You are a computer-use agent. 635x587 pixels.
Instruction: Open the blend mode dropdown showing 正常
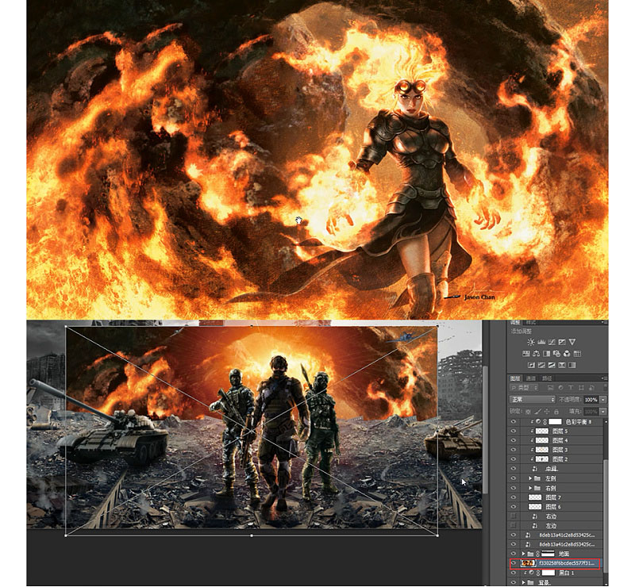click(533, 400)
